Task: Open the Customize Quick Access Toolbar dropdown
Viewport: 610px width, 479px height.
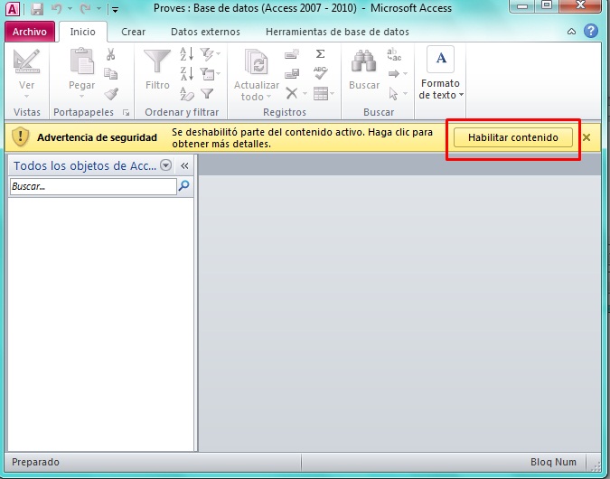Action: point(115,9)
